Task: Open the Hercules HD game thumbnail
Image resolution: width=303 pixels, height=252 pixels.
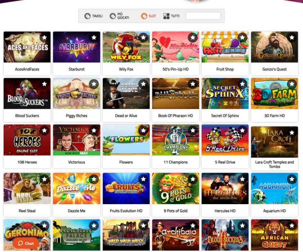Action: pyautogui.click(x=225, y=189)
